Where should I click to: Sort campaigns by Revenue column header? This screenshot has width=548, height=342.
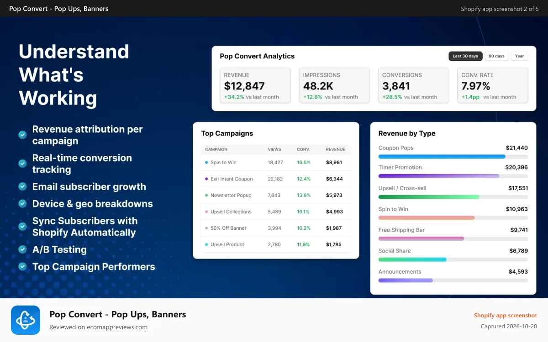point(336,149)
